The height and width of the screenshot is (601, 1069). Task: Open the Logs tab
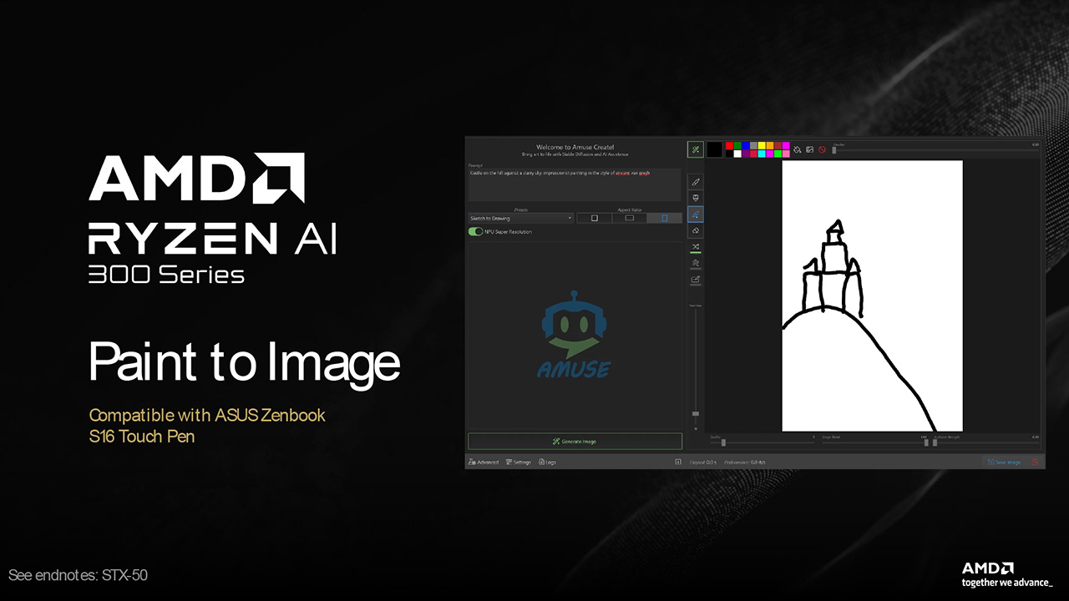tap(547, 462)
